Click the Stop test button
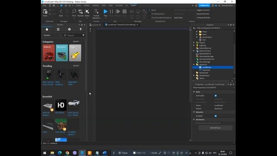Image resolution: width=277 pixels, height=156 pixels. coord(125,12)
